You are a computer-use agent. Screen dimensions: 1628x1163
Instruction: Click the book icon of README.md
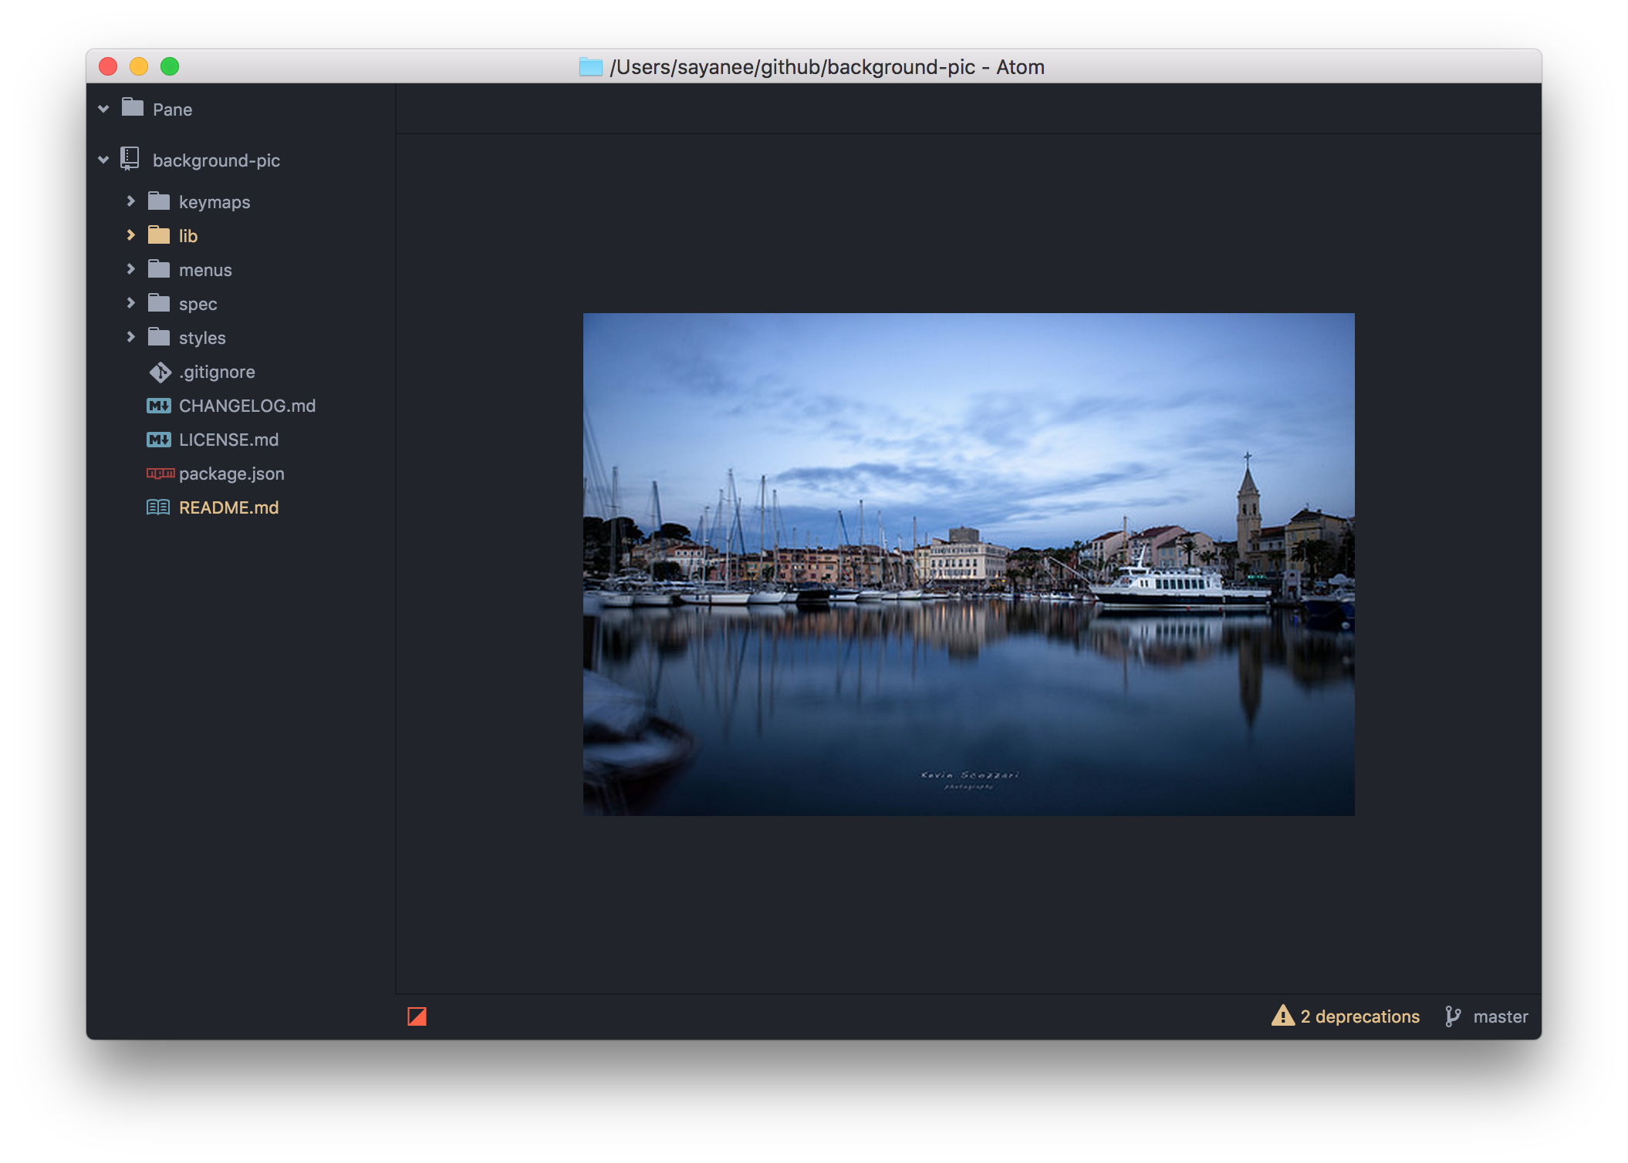click(x=158, y=507)
